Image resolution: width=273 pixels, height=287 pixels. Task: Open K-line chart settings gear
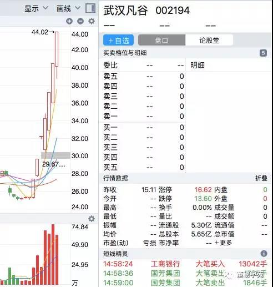tap(92, 21)
